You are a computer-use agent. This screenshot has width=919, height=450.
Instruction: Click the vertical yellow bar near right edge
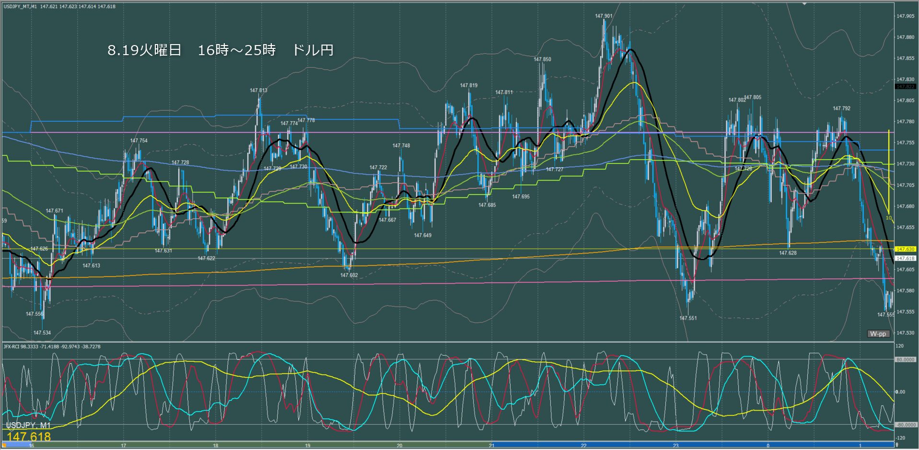[889, 172]
